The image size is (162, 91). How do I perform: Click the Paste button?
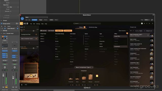(46, 20)
